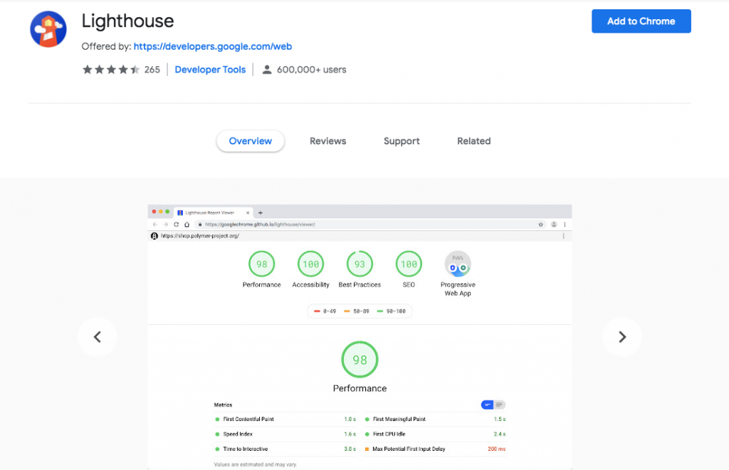Image resolution: width=729 pixels, height=470 pixels.
Task: Click the Add to Chrome button
Action: click(641, 21)
